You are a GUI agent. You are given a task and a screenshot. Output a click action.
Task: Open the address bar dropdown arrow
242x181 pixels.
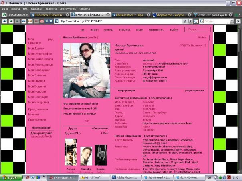click(191, 21)
